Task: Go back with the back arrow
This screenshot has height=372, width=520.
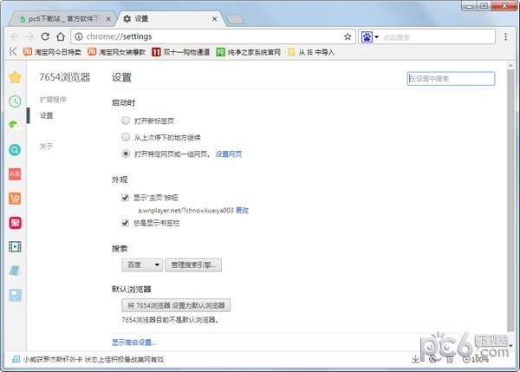Action: tap(14, 36)
